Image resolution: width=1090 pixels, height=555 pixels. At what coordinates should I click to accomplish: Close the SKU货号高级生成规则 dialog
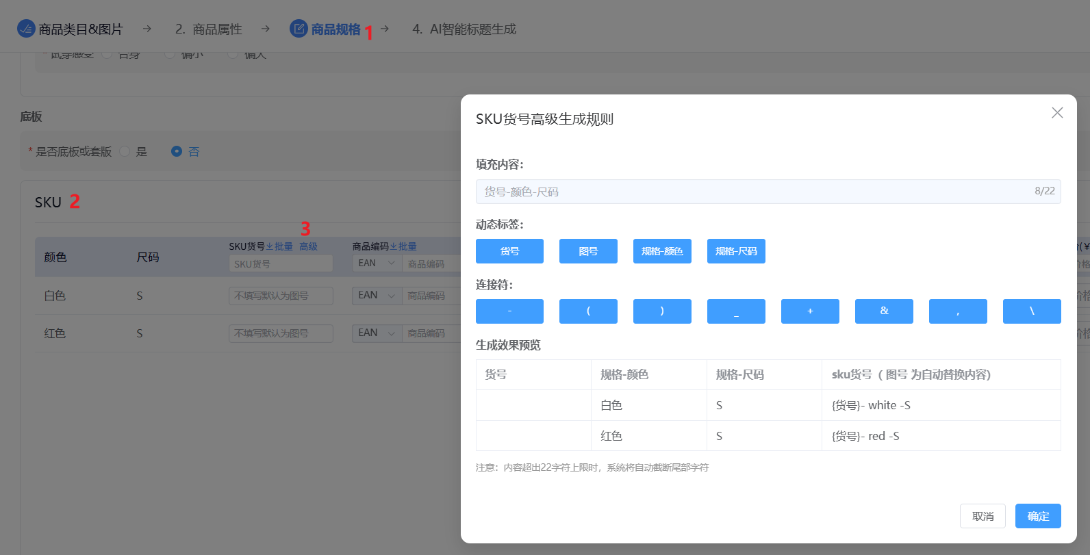tap(1057, 113)
